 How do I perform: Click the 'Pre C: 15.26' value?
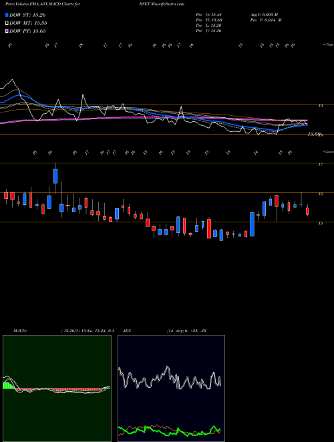coord(209,31)
